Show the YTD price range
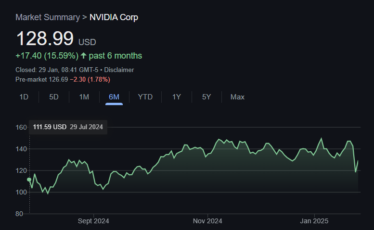The image size is (374, 230). pos(145,97)
